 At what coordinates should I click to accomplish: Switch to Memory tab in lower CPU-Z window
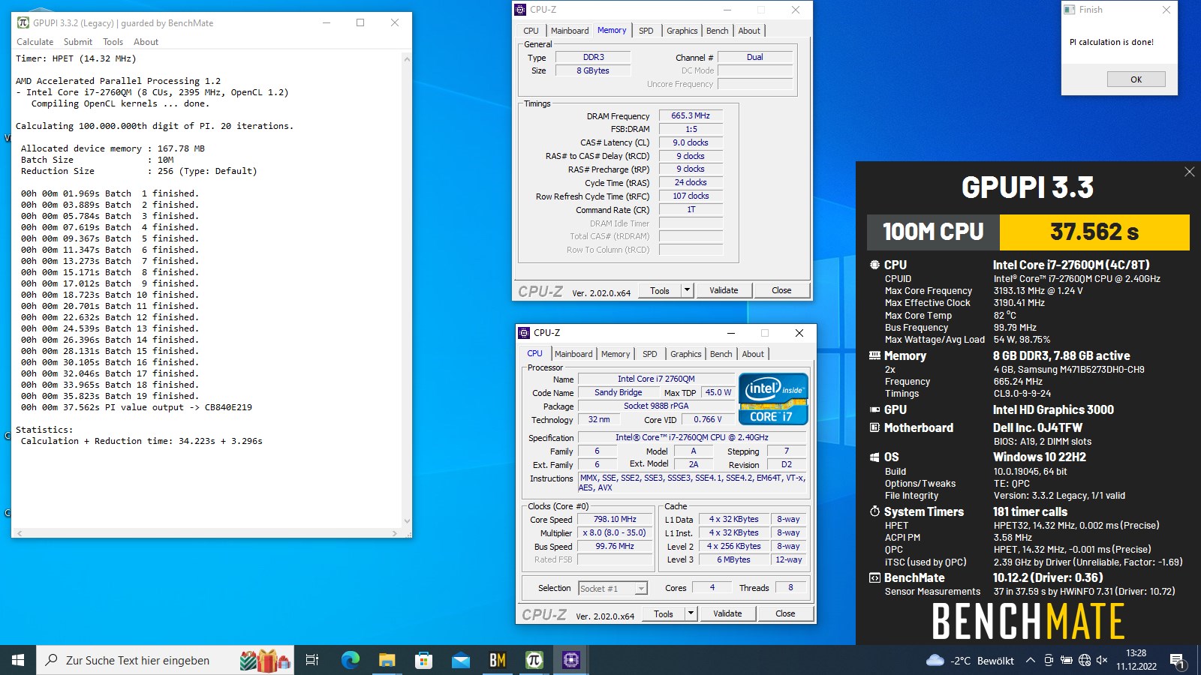pos(616,354)
